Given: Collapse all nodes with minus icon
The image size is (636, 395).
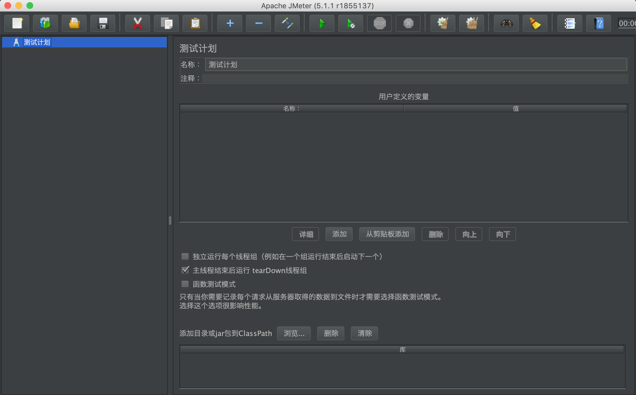Looking at the screenshot, I should [x=258, y=23].
